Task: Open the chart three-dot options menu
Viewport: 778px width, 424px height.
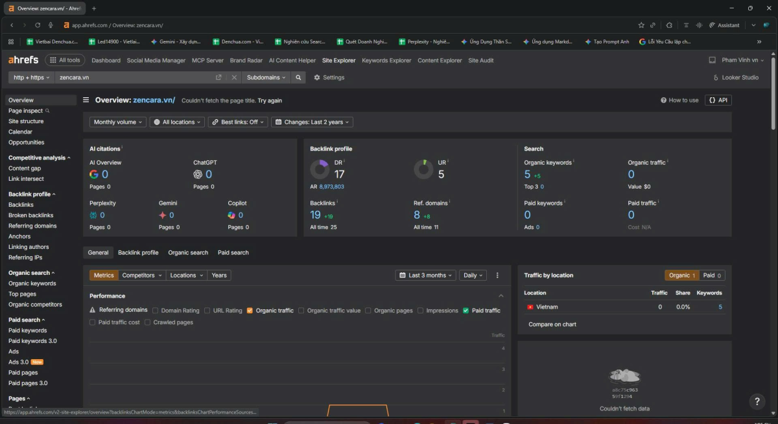Action: click(497, 276)
